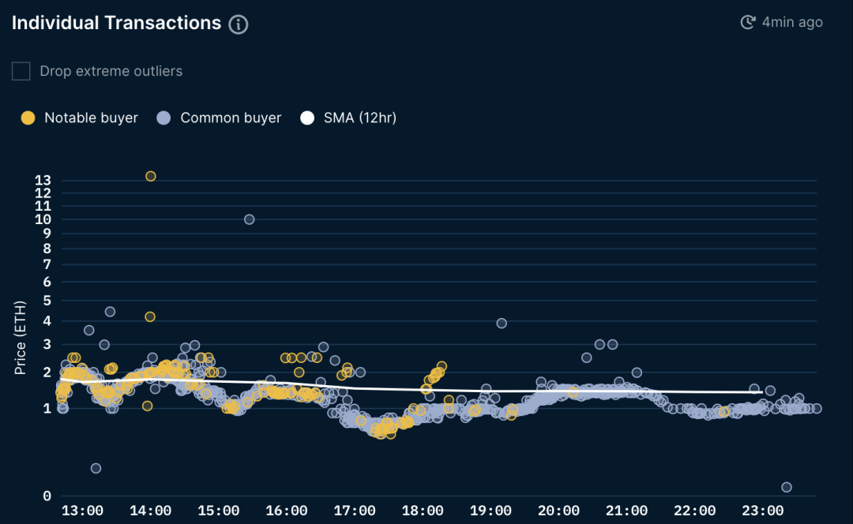Click the Common buyer legend label

(x=231, y=118)
